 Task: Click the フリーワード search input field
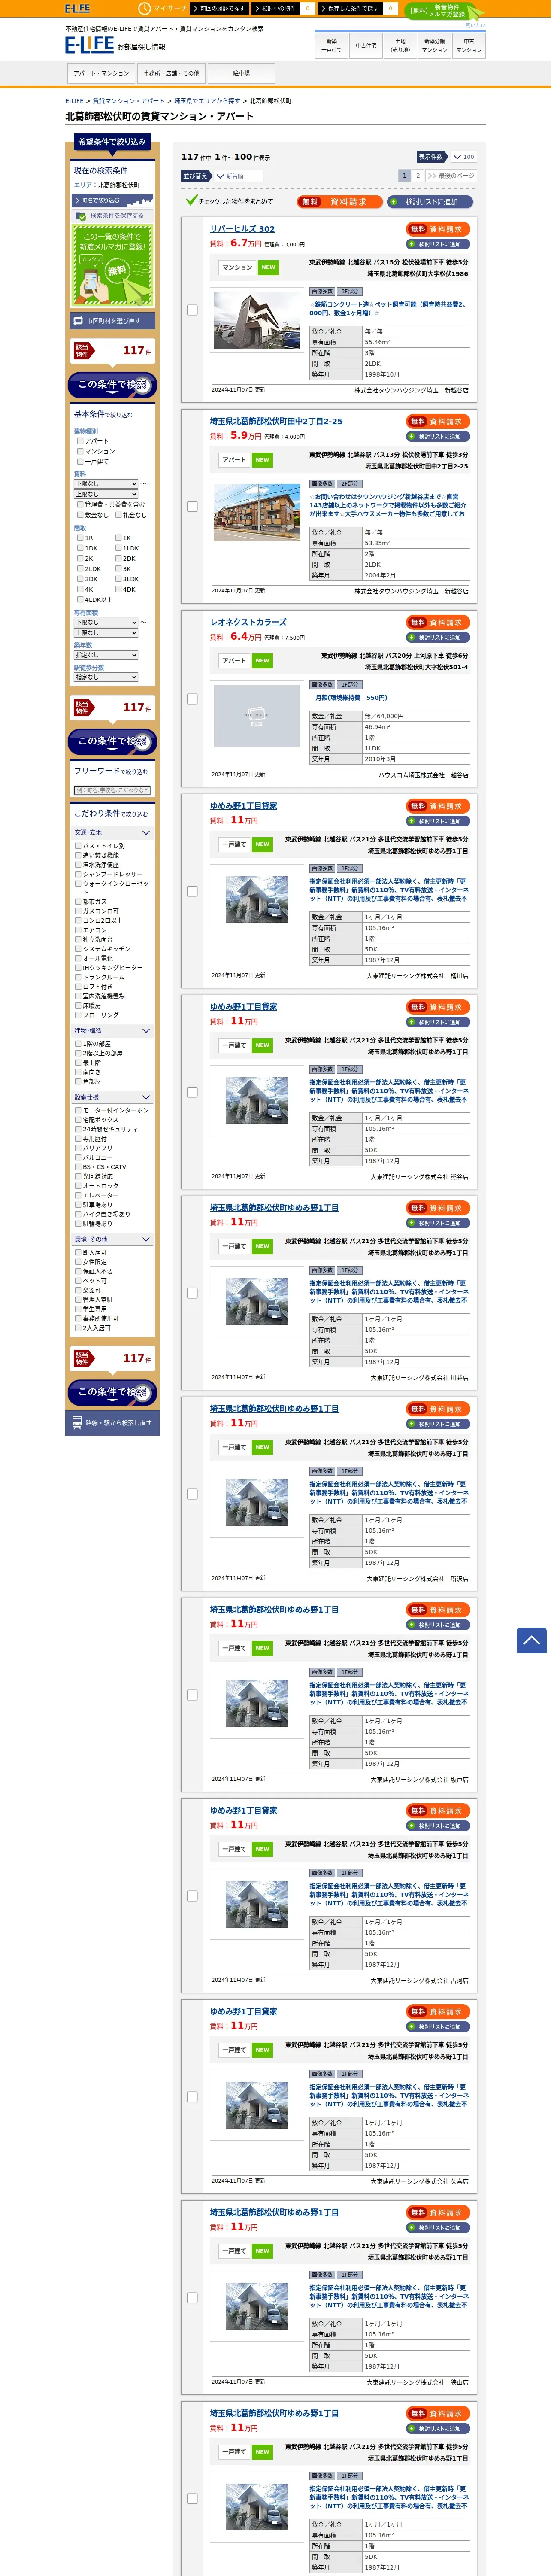(x=112, y=790)
